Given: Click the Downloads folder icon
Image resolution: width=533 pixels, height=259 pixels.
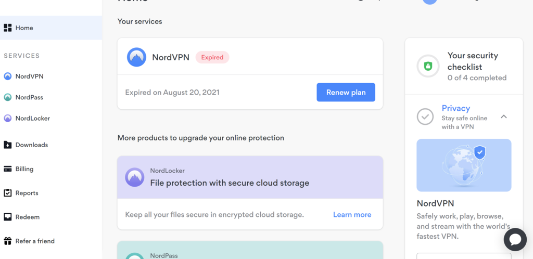Looking at the screenshot, I should pos(7,145).
